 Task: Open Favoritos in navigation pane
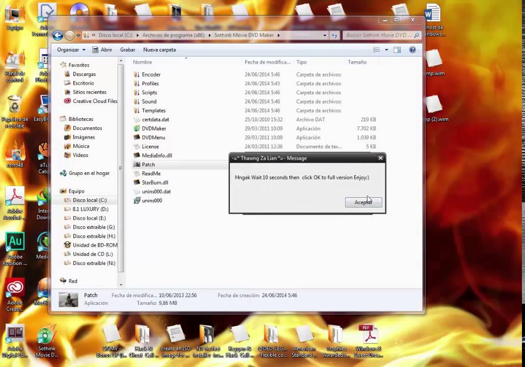(78, 65)
